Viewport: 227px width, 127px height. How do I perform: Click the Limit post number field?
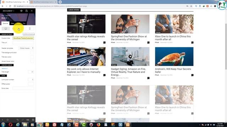coord(31,79)
